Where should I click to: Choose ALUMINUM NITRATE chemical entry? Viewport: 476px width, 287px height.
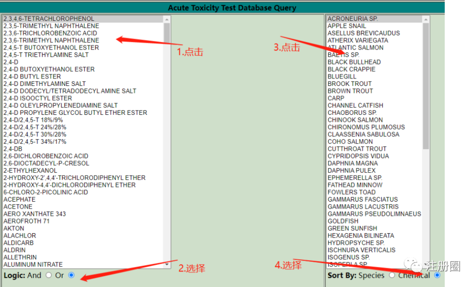click(x=83, y=265)
